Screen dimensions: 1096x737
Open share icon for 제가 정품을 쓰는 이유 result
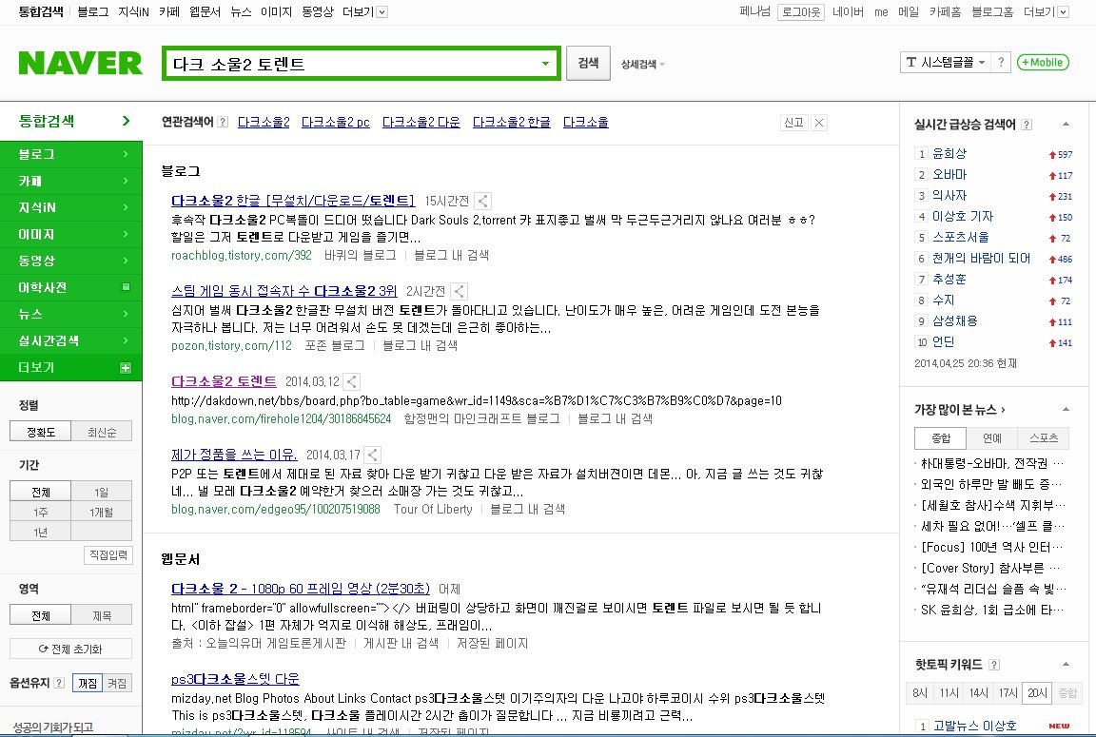[x=373, y=455]
